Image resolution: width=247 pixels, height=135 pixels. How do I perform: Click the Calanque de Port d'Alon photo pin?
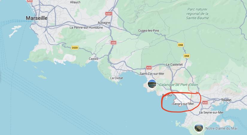coord(152,84)
